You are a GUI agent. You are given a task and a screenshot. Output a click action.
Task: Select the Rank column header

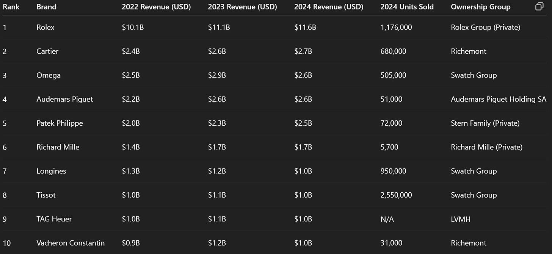click(11, 7)
